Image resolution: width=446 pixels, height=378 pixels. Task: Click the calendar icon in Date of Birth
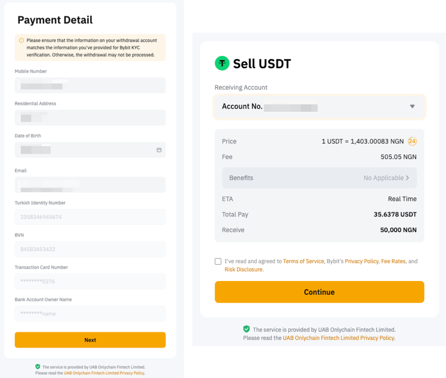tap(159, 150)
